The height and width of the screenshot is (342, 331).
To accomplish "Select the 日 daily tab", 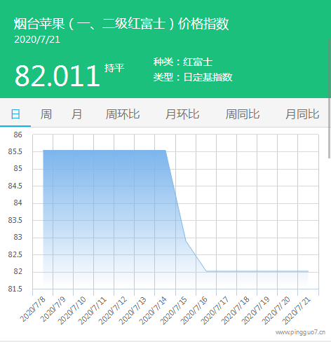I will 15,114.
